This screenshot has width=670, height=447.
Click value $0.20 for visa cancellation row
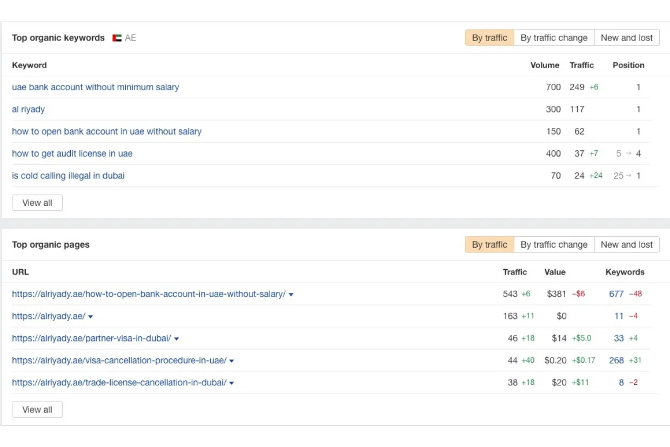click(x=555, y=361)
